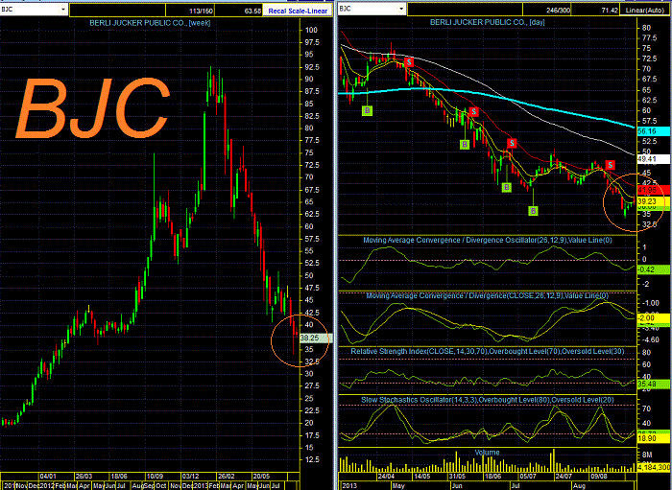
Task: Click the 63.58 value field in weekly chart
Action: point(239,11)
